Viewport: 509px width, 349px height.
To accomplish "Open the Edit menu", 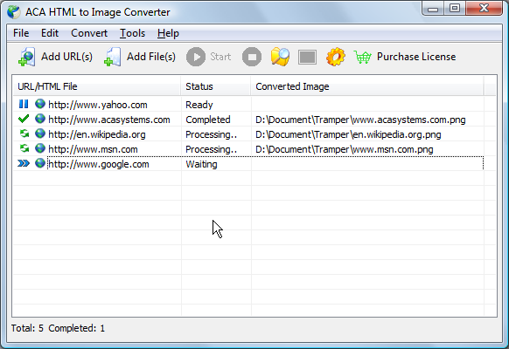I will click(50, 33).
